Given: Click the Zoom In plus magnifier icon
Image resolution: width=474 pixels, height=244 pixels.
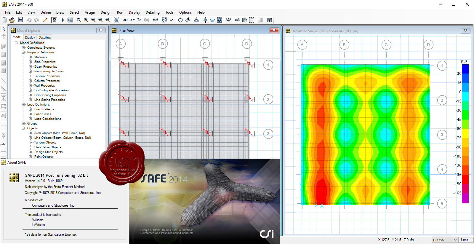Looking at the screenshot, I should pyautogui.click(x=100, y=20).
